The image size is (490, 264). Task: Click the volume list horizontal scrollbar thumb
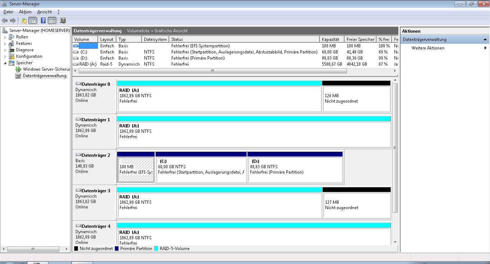[212, 71]
